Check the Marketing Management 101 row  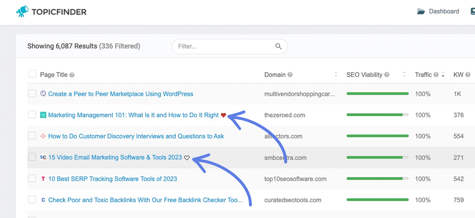pyautogui.click(x=32, y=115)
